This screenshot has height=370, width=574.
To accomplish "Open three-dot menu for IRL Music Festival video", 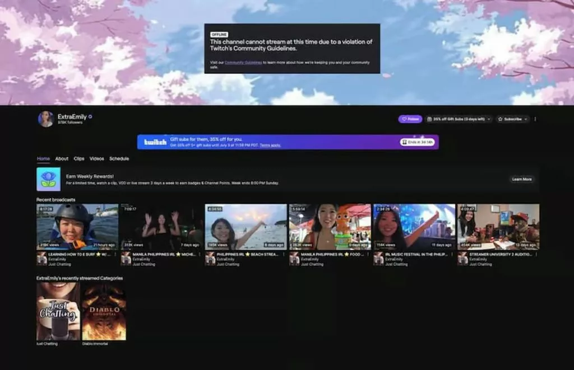I will pyautogui.click(x=452, y=255).
